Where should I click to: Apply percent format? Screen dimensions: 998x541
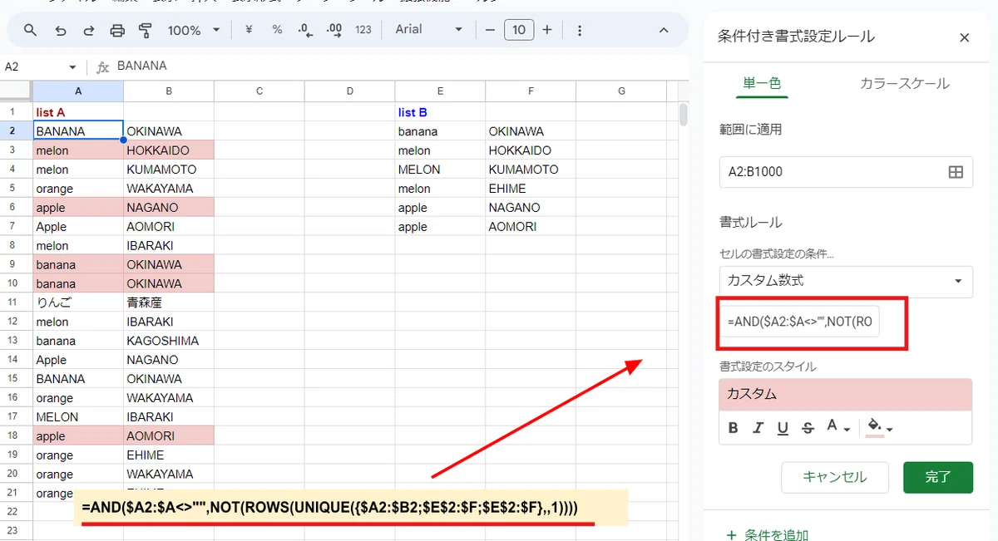click(277, 30)
